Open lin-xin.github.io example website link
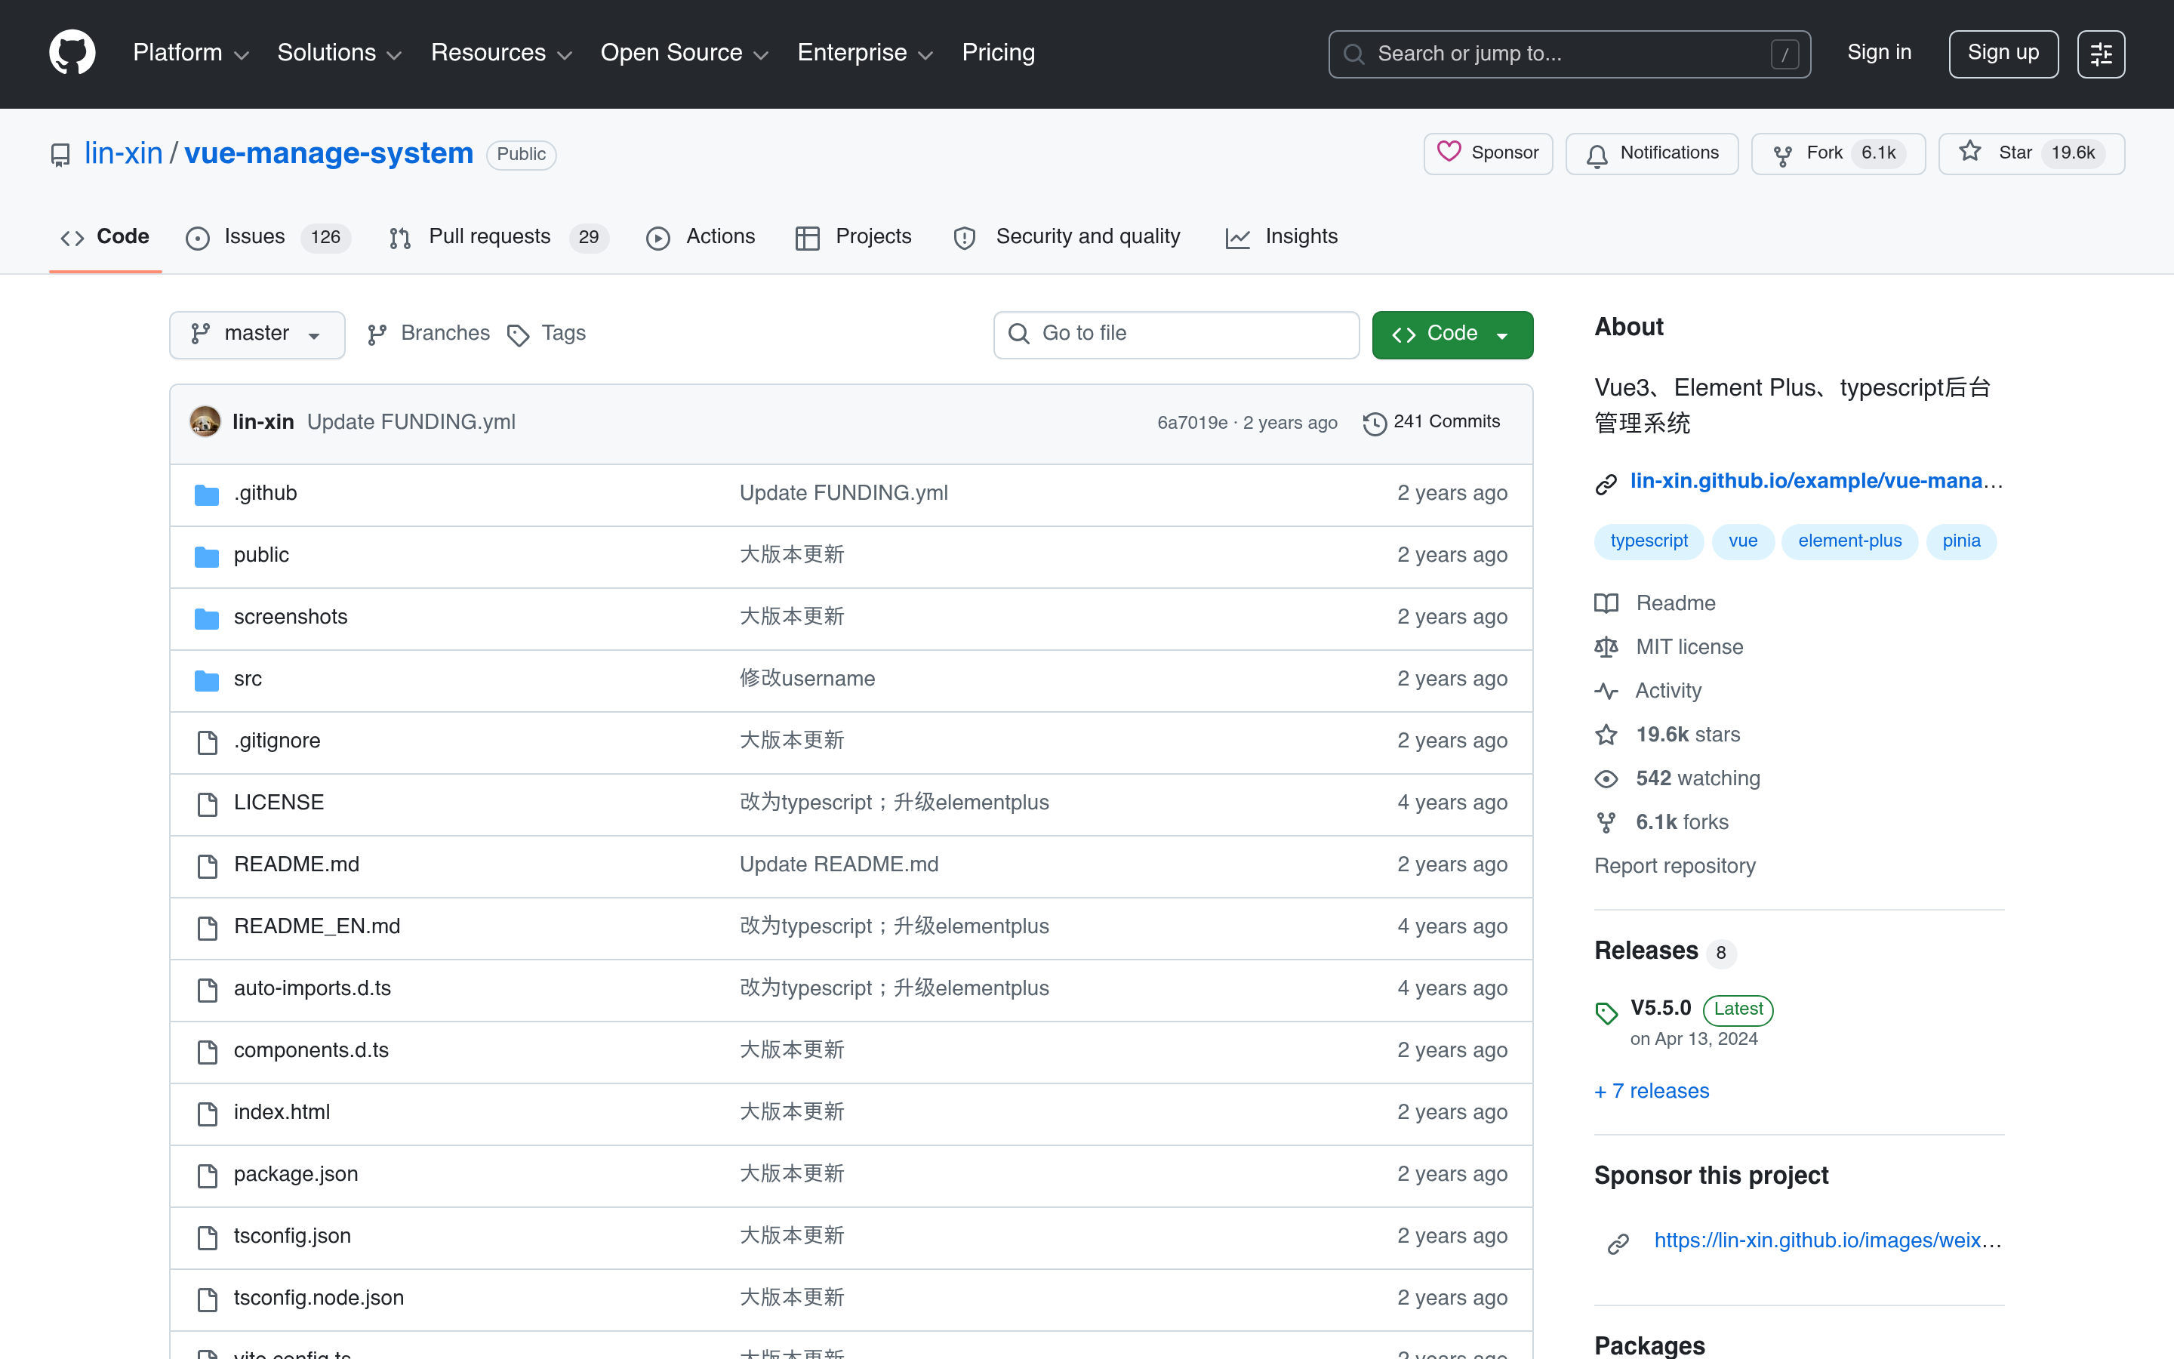2174x1359 pixels. [x=1815, y=482]
